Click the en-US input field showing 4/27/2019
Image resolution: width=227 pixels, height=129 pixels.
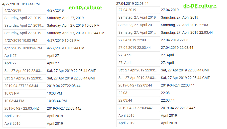click(x=24, y=11)
